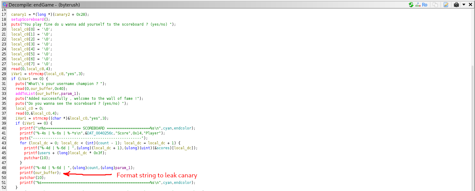Viewport: 475px width, 191px height.
Task: Click the Decompile window Cf icon
Action: [x=5, y=5]
